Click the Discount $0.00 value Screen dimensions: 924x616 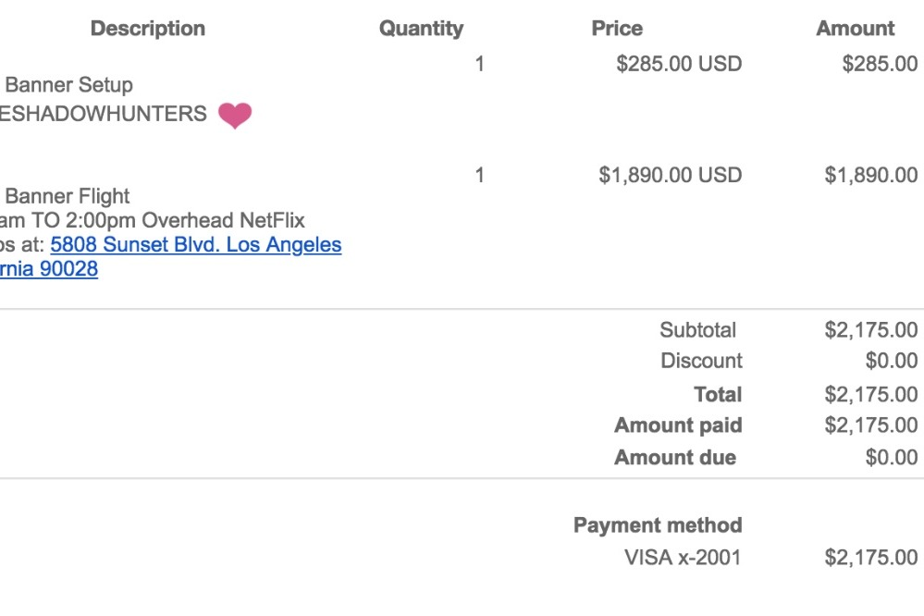891,360
